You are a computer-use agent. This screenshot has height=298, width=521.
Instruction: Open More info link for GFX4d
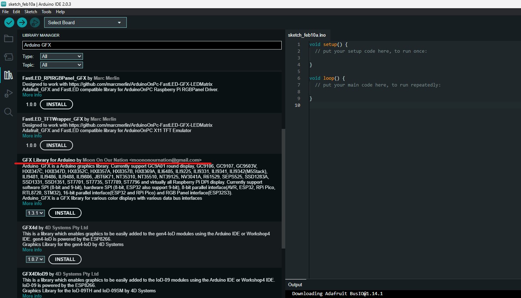click(x=32, y=250)
